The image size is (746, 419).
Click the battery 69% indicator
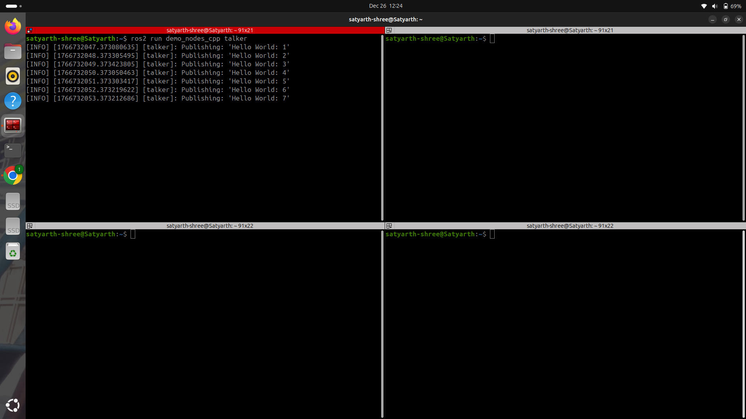[732, 6]
